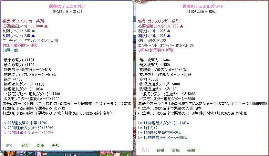Click 最小攻撃力 +1124 stat

pos(19,60)
